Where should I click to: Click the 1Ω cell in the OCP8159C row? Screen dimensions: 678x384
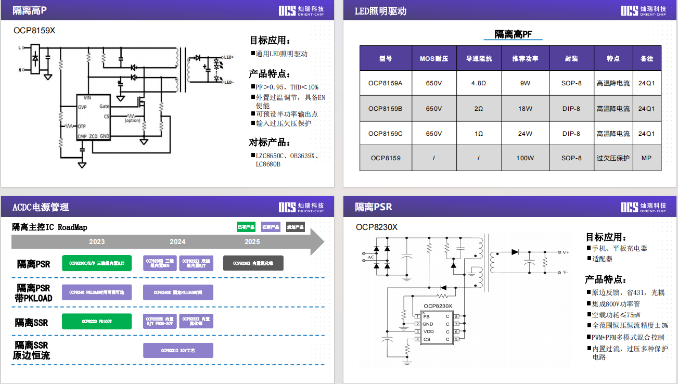(x=478, y=133)
